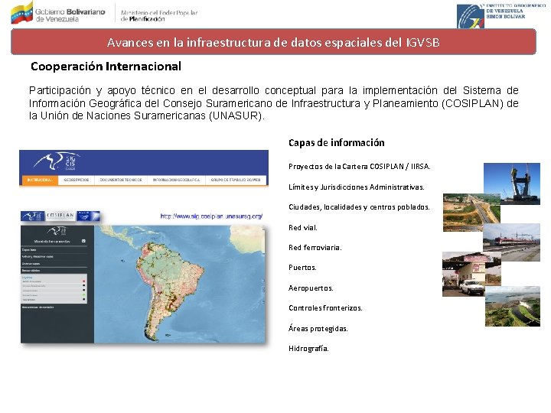Open the sig.cosiplan.unasursg.org link
The height and width of the screenshot is (413, 551).
pyautogui.click(x=211, y=216)
